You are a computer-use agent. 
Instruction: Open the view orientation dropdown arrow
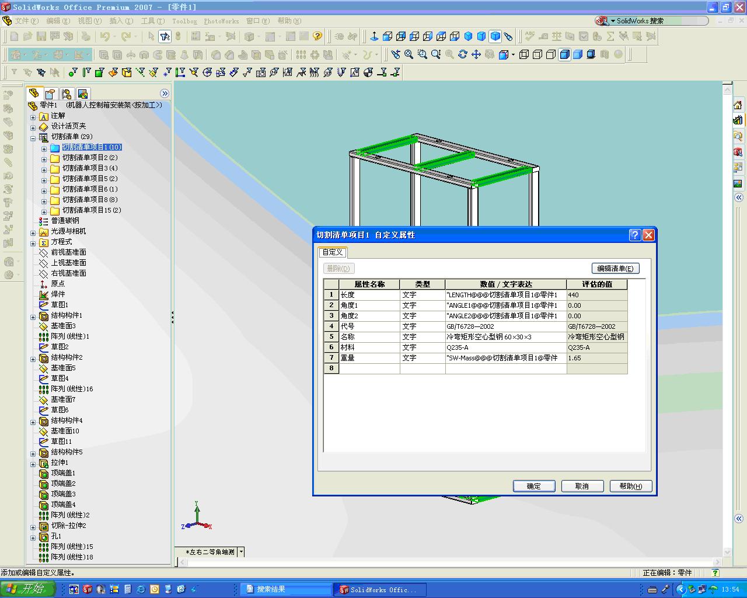click(513, 54)
